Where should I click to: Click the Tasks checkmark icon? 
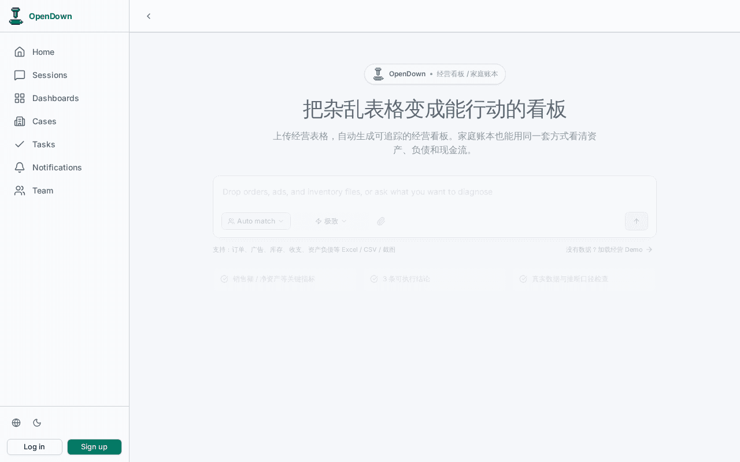20,144
